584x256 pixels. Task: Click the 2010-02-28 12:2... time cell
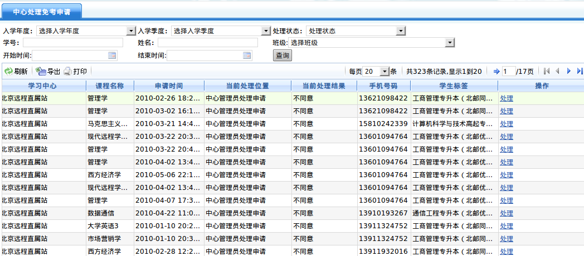169,252
